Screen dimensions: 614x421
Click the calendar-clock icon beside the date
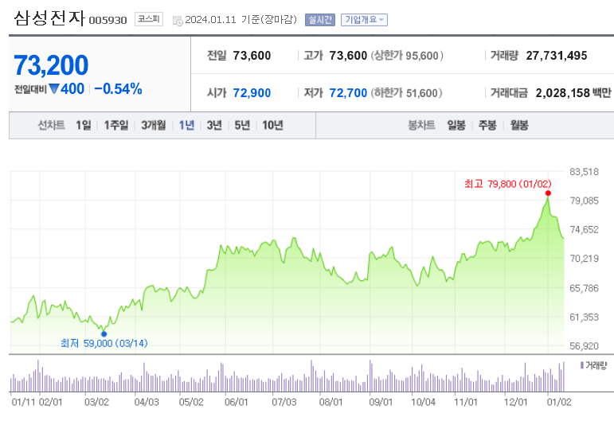tap(178, 21)
